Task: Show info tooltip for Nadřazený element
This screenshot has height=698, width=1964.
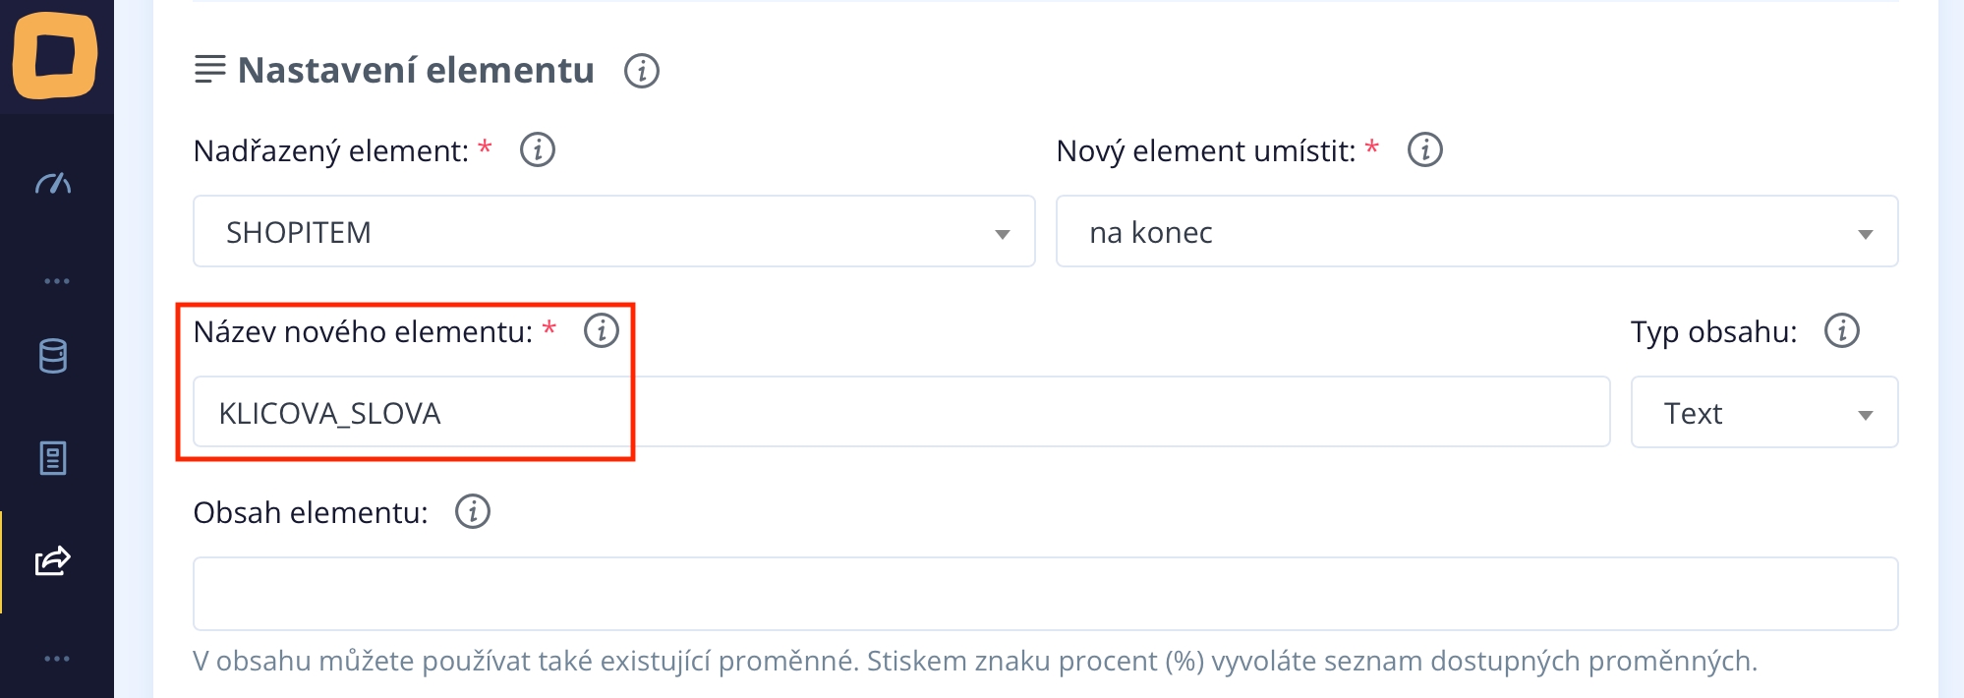Action: [538, 150]
